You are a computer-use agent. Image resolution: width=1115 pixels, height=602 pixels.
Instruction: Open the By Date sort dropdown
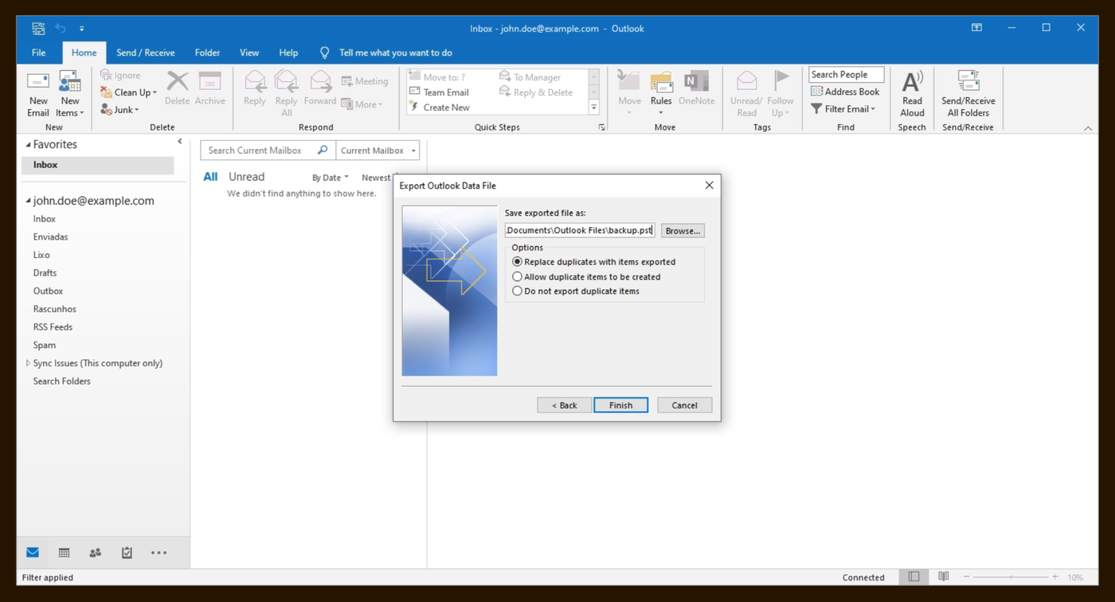click(331, 178)
